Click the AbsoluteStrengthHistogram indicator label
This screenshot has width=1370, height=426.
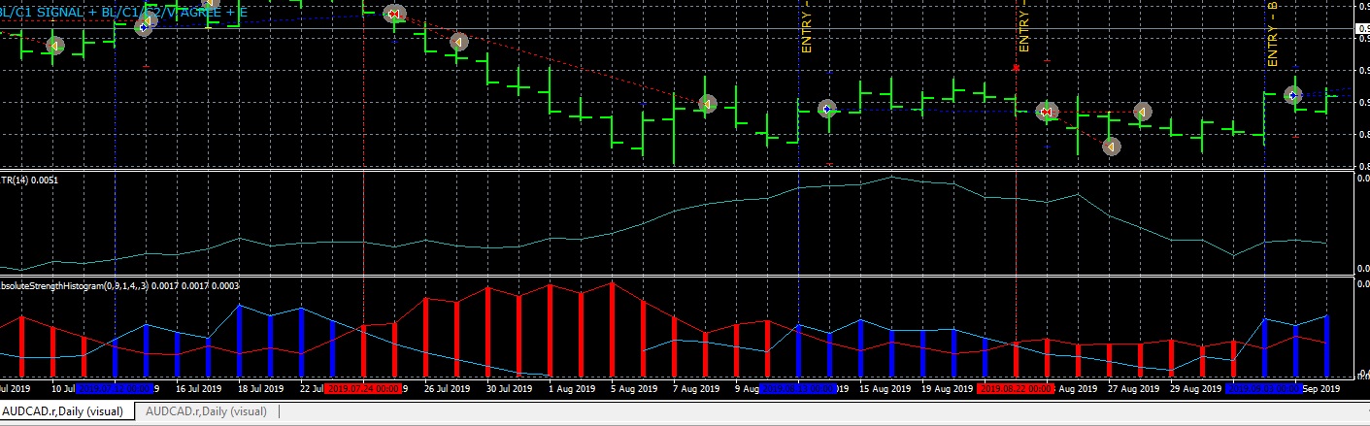tap(119, 286)
